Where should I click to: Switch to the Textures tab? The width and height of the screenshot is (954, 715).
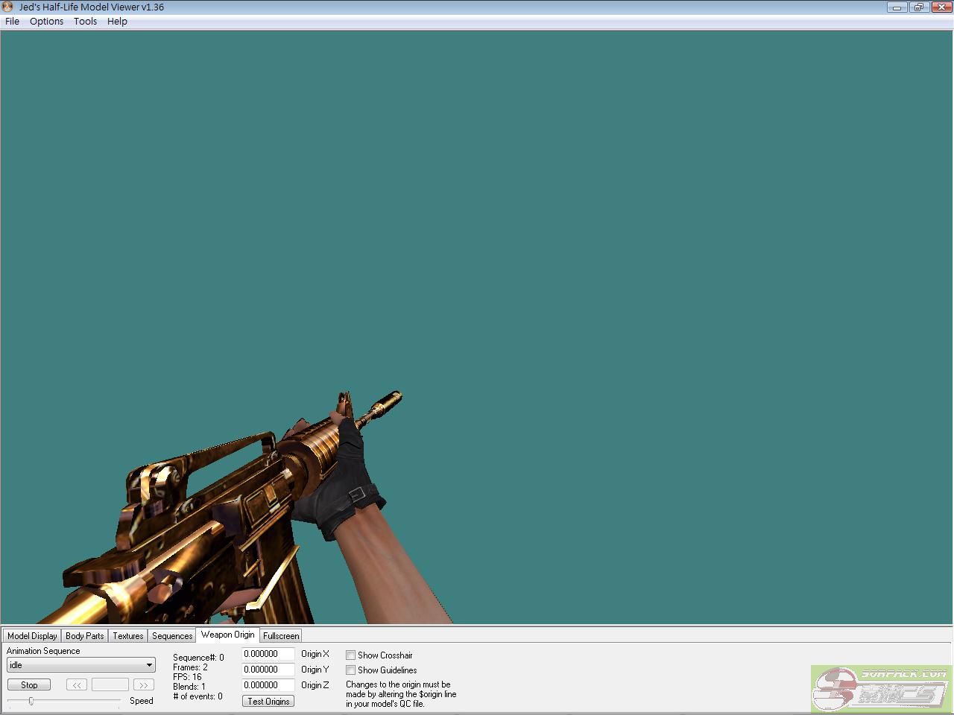click(127, 636)
